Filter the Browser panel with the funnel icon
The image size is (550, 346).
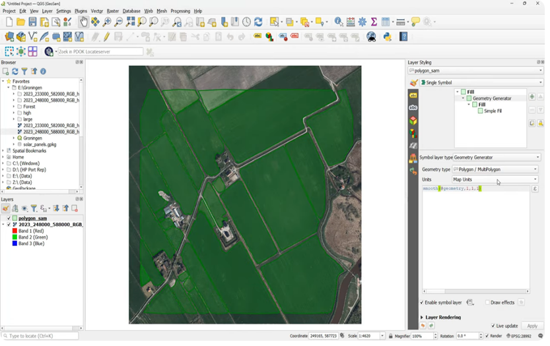click(x=24, y=71)
